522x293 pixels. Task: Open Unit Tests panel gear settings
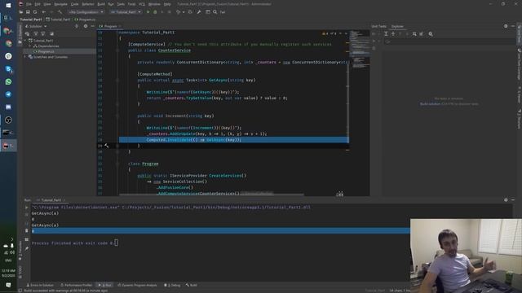pyautogui.click(x=506, y=26)
